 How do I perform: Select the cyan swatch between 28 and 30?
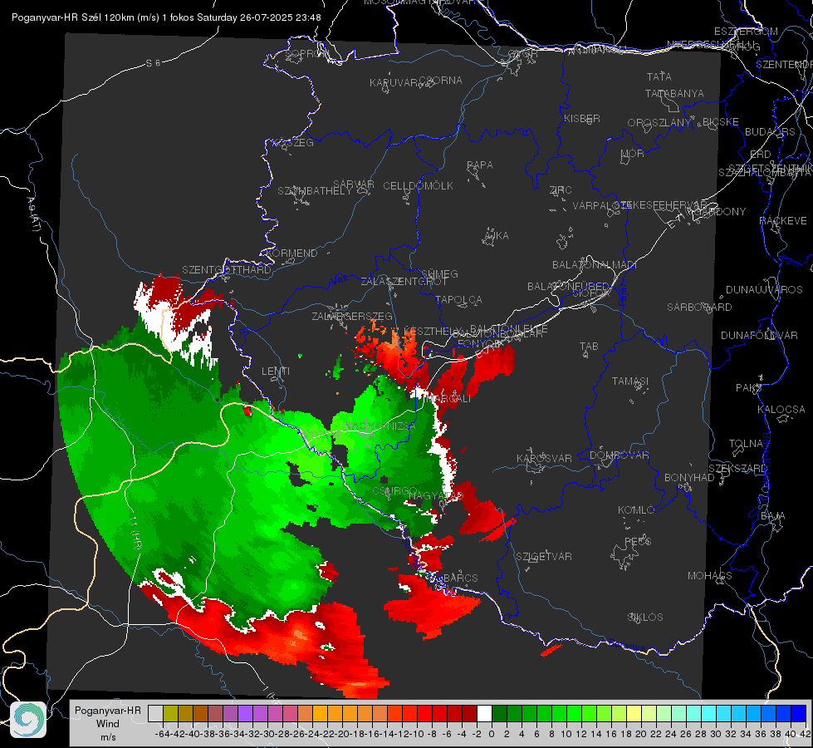coord(709,714)
